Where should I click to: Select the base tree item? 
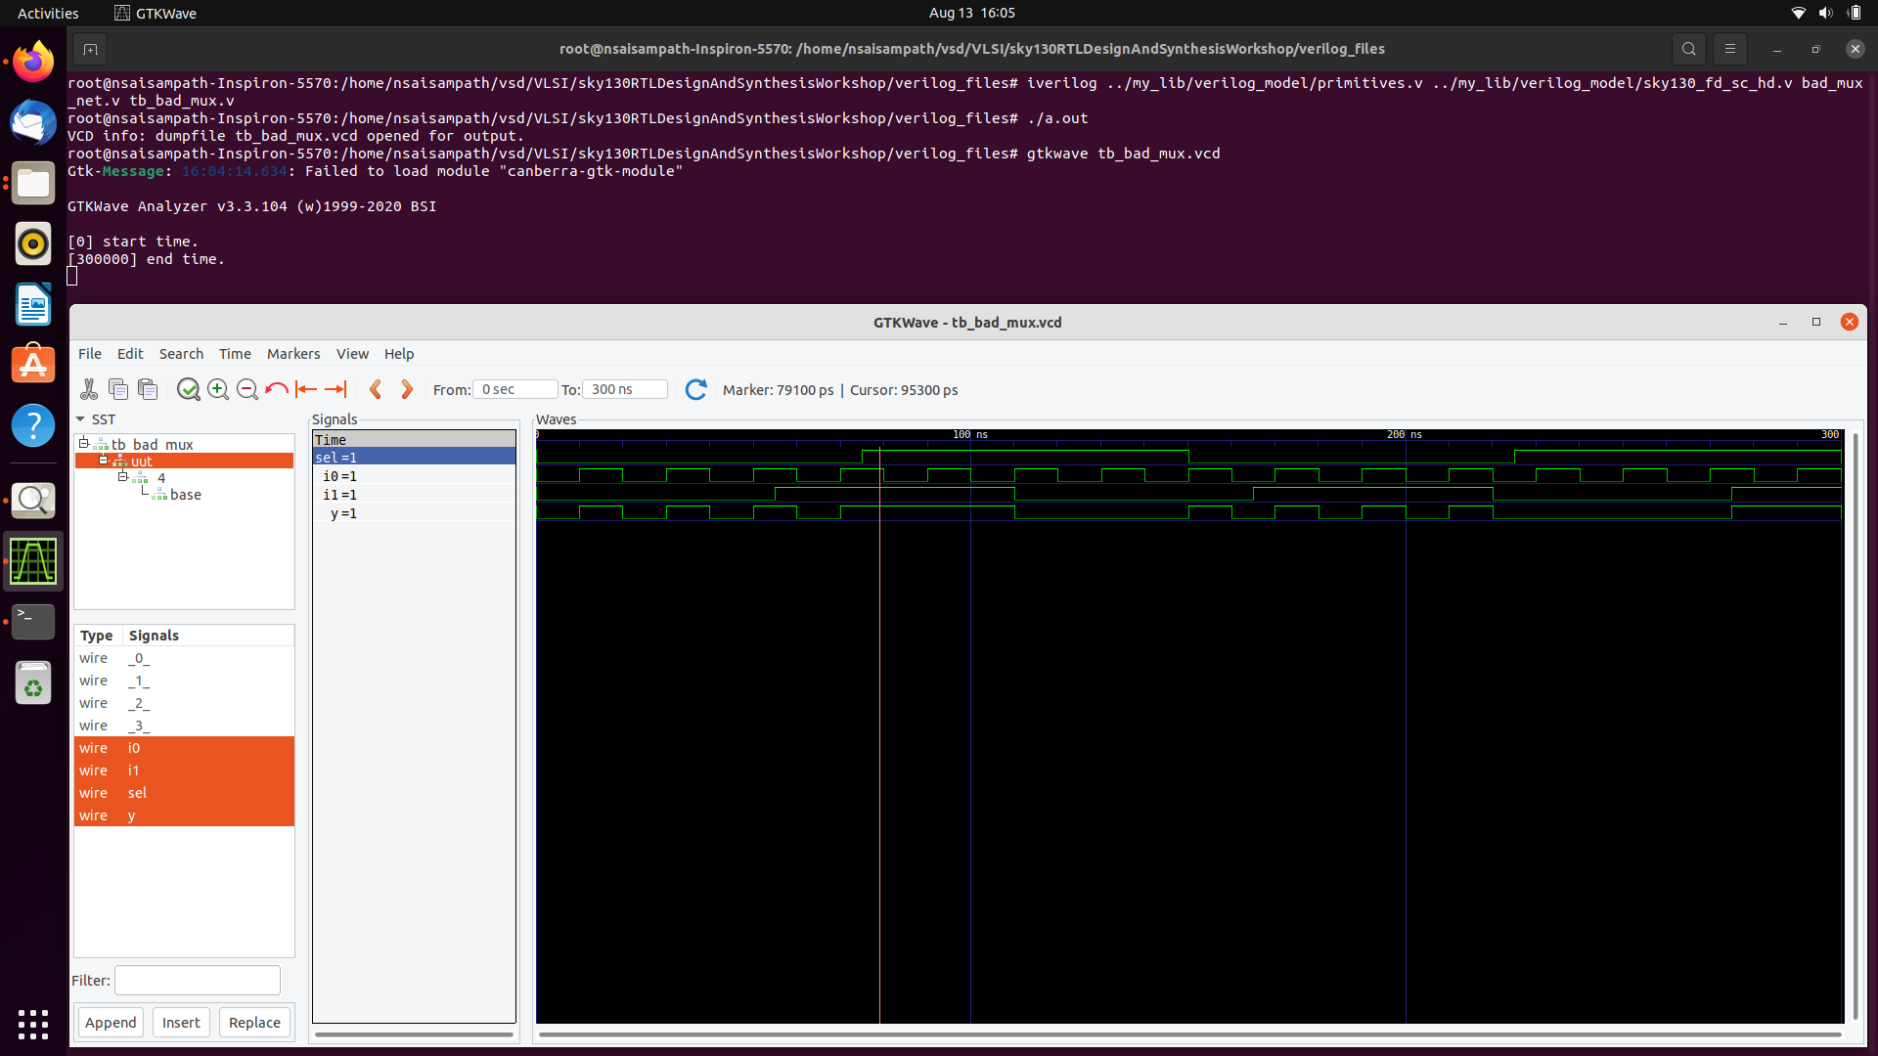tap(185, 495)
